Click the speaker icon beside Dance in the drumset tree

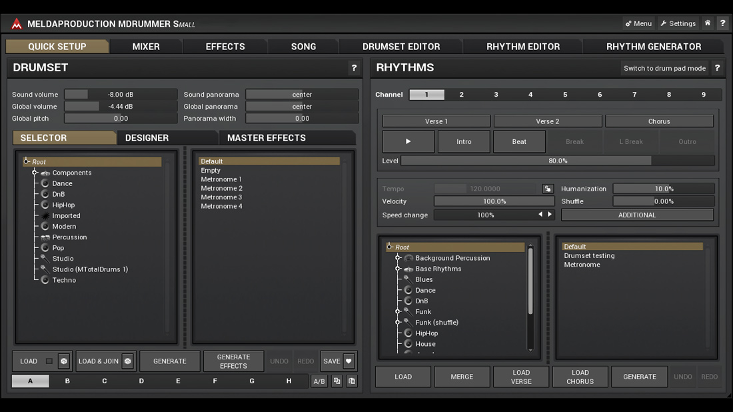(45, 183)
